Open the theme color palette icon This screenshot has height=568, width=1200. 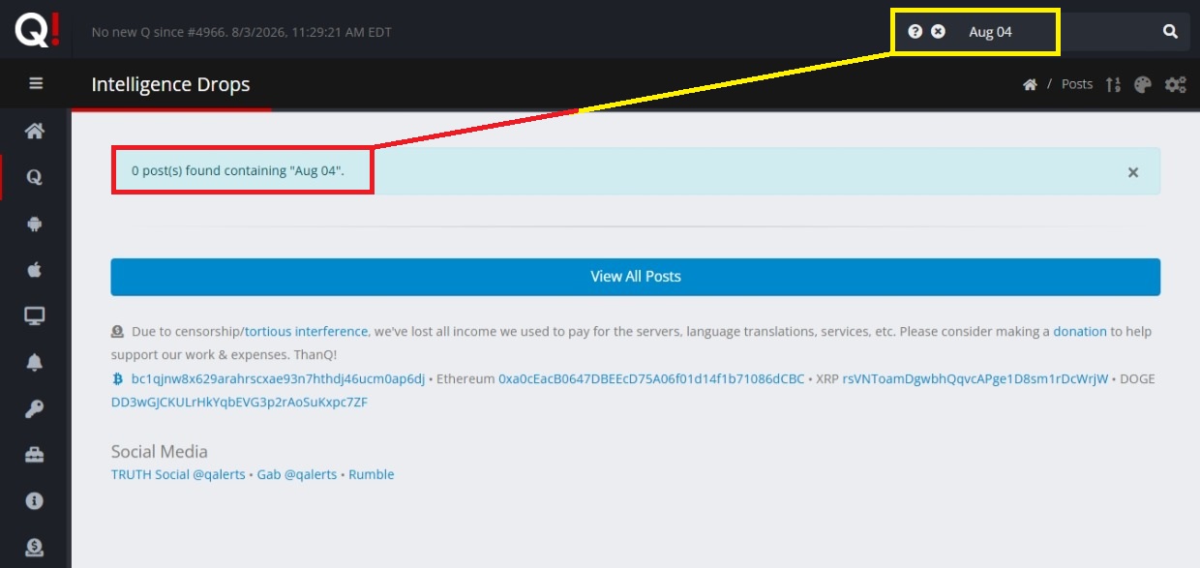point(1142,84)
